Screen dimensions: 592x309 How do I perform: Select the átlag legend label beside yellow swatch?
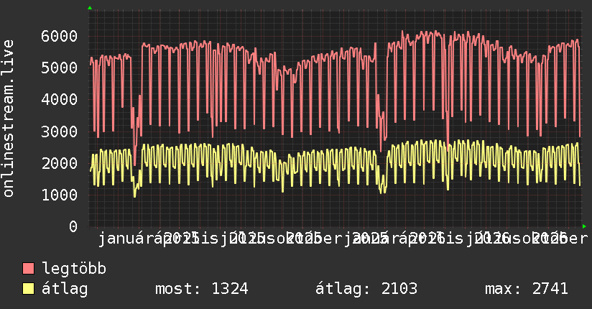click(x=65, y=289)
